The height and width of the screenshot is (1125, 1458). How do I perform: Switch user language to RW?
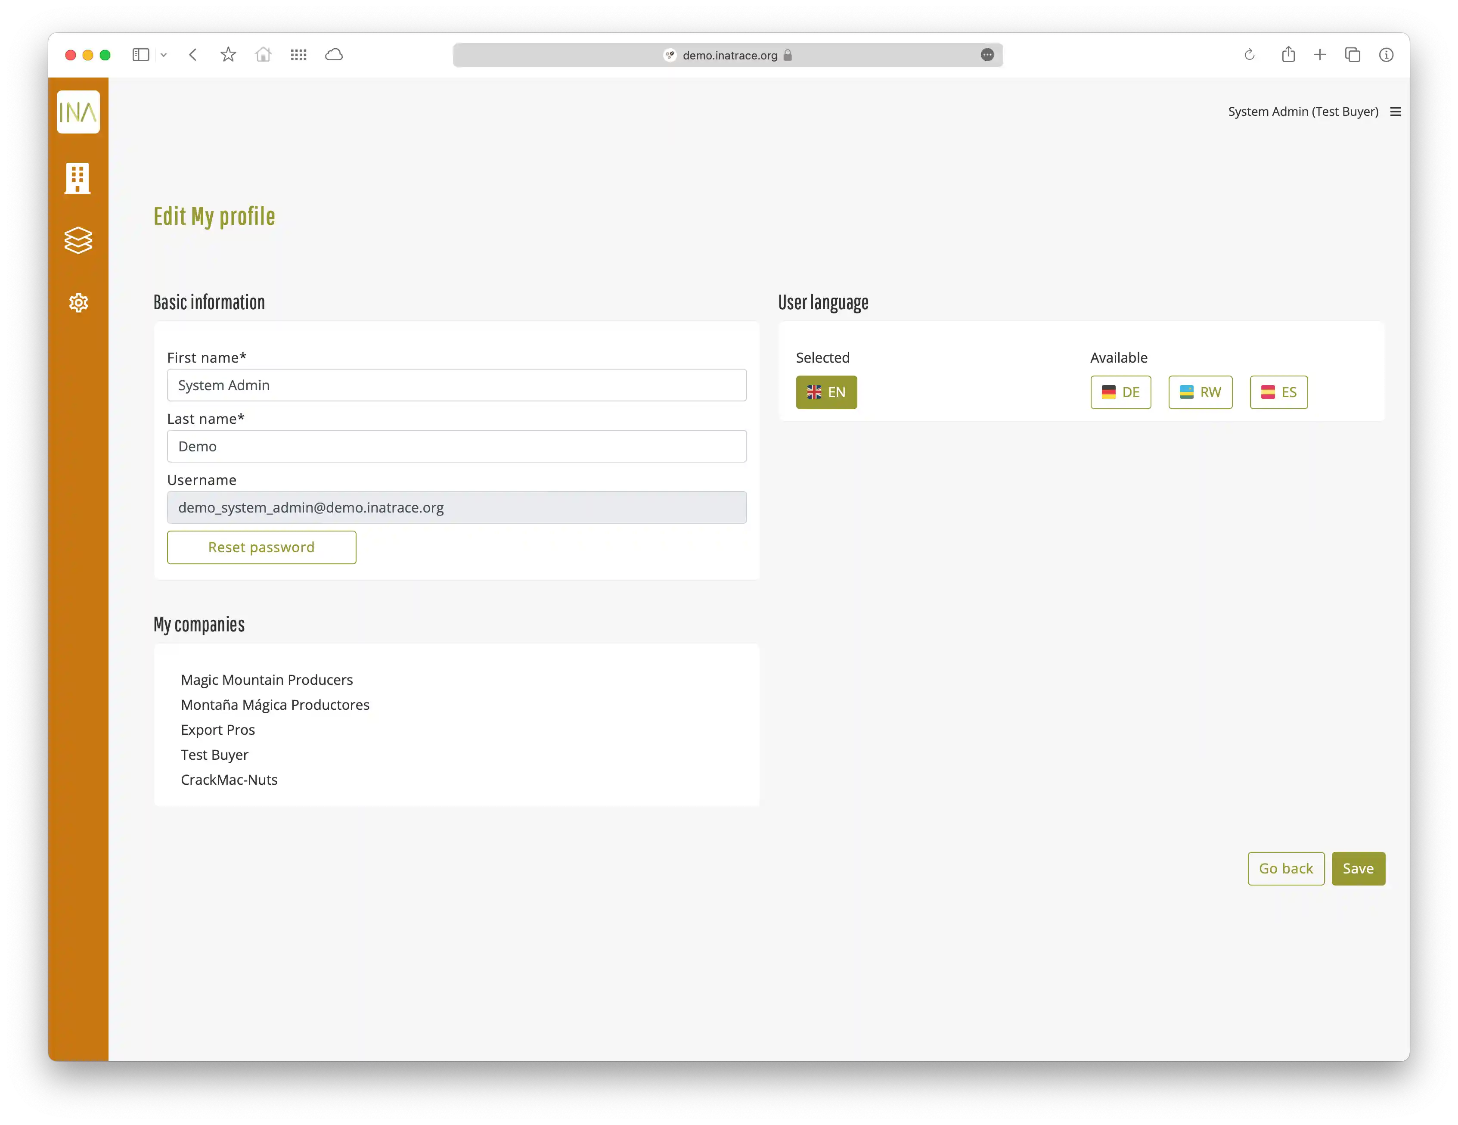coord(1200,392)
